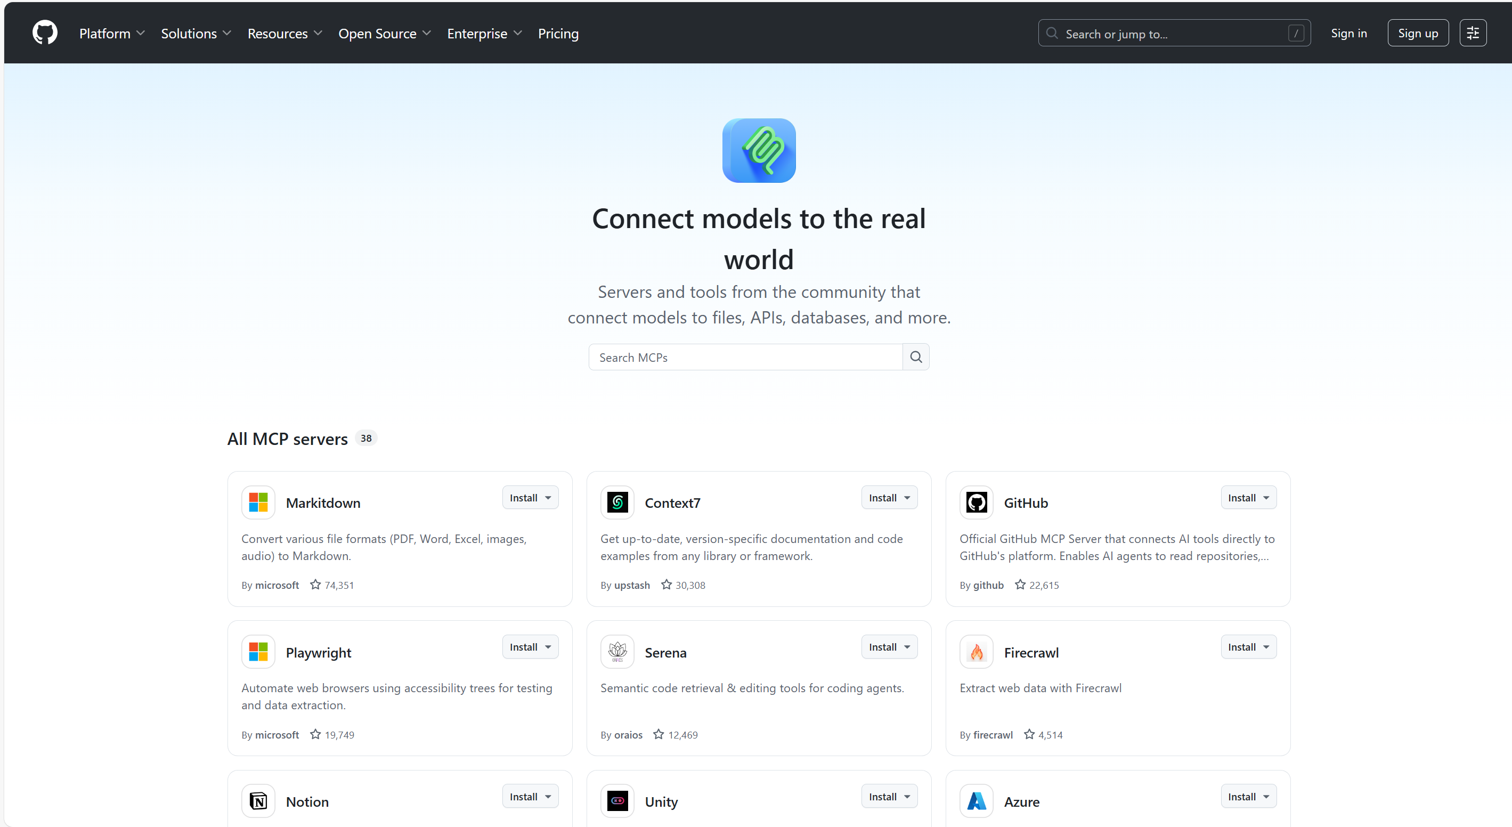
Task: Click microsoft author on Markitdown card
Action: pos(277,585)
